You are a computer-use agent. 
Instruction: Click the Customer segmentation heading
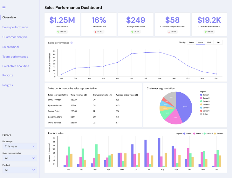click(160, 88)
